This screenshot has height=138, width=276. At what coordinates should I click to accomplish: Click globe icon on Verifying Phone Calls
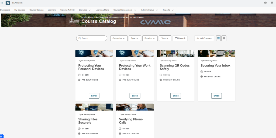point(120,134)
